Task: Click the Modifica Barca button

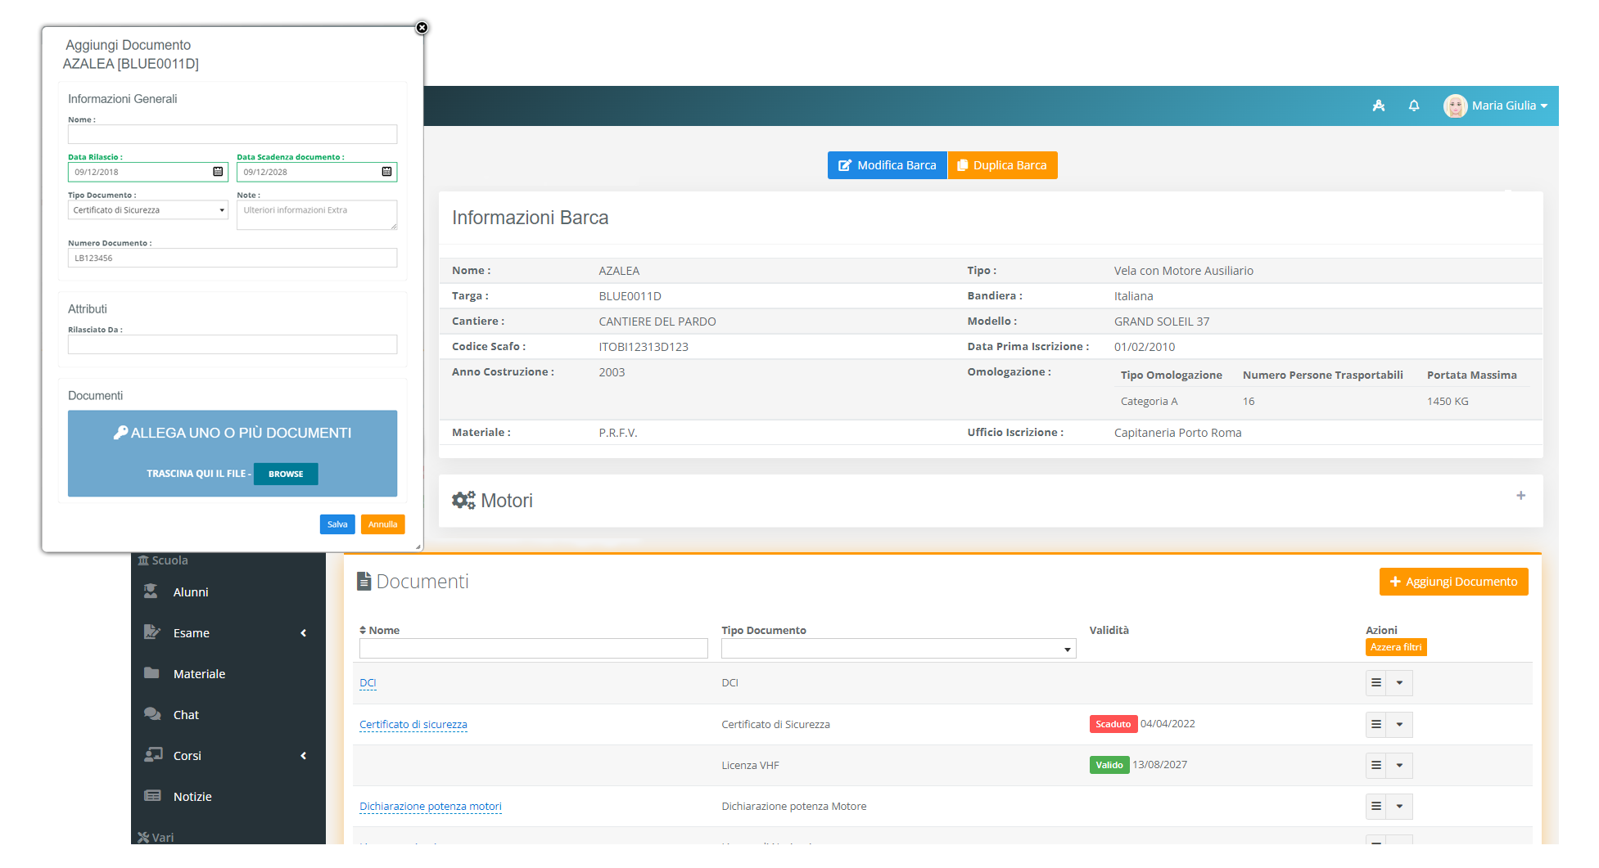Action: pyautogui.click(x=888, y=165)
